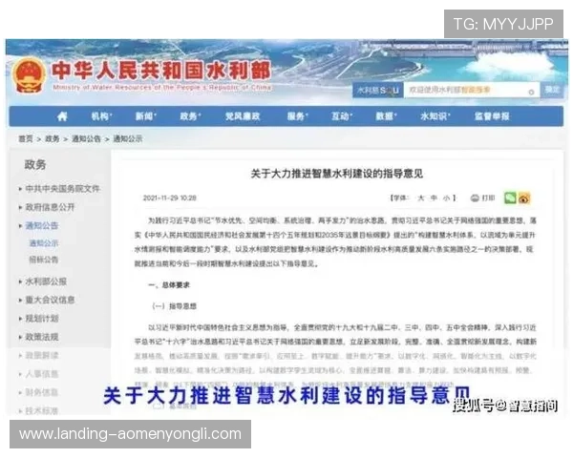573x458 pixels.
Task: Set font size to 中
Action: 434,198
